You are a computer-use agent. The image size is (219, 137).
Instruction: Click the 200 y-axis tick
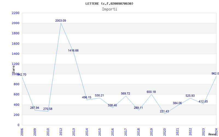click(x=17, y=115)
